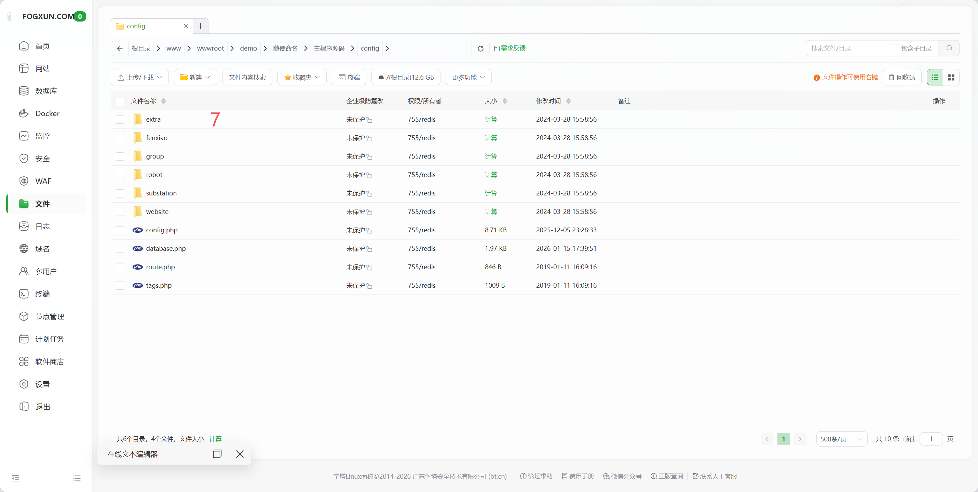This screenshot has height=492, width=978.
Task: Select the list view icon
Action: (x=935, y=78)
